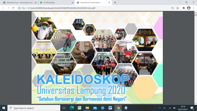Open Word from the taskbar
The image size is (197, 111).
pyautogui.click(x=110, y=108)
